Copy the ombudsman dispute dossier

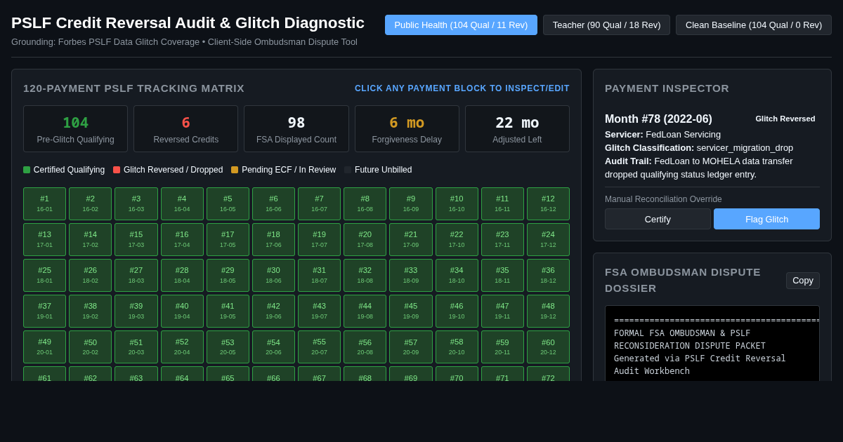click(x=803, y=281)
